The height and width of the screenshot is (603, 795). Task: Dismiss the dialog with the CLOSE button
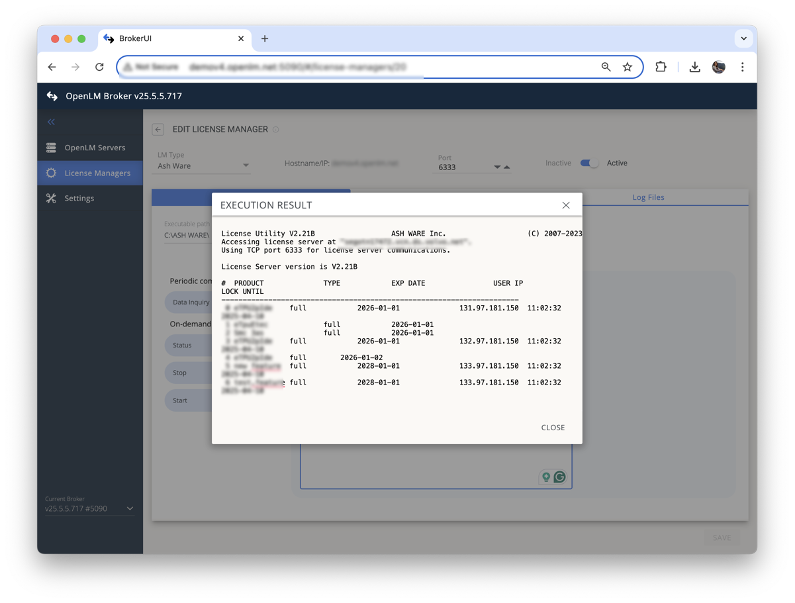553,428
